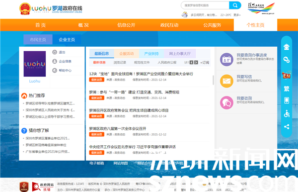
Task: Click the search magnifier button
Action: pyautogui.click(x=235, y=5)
